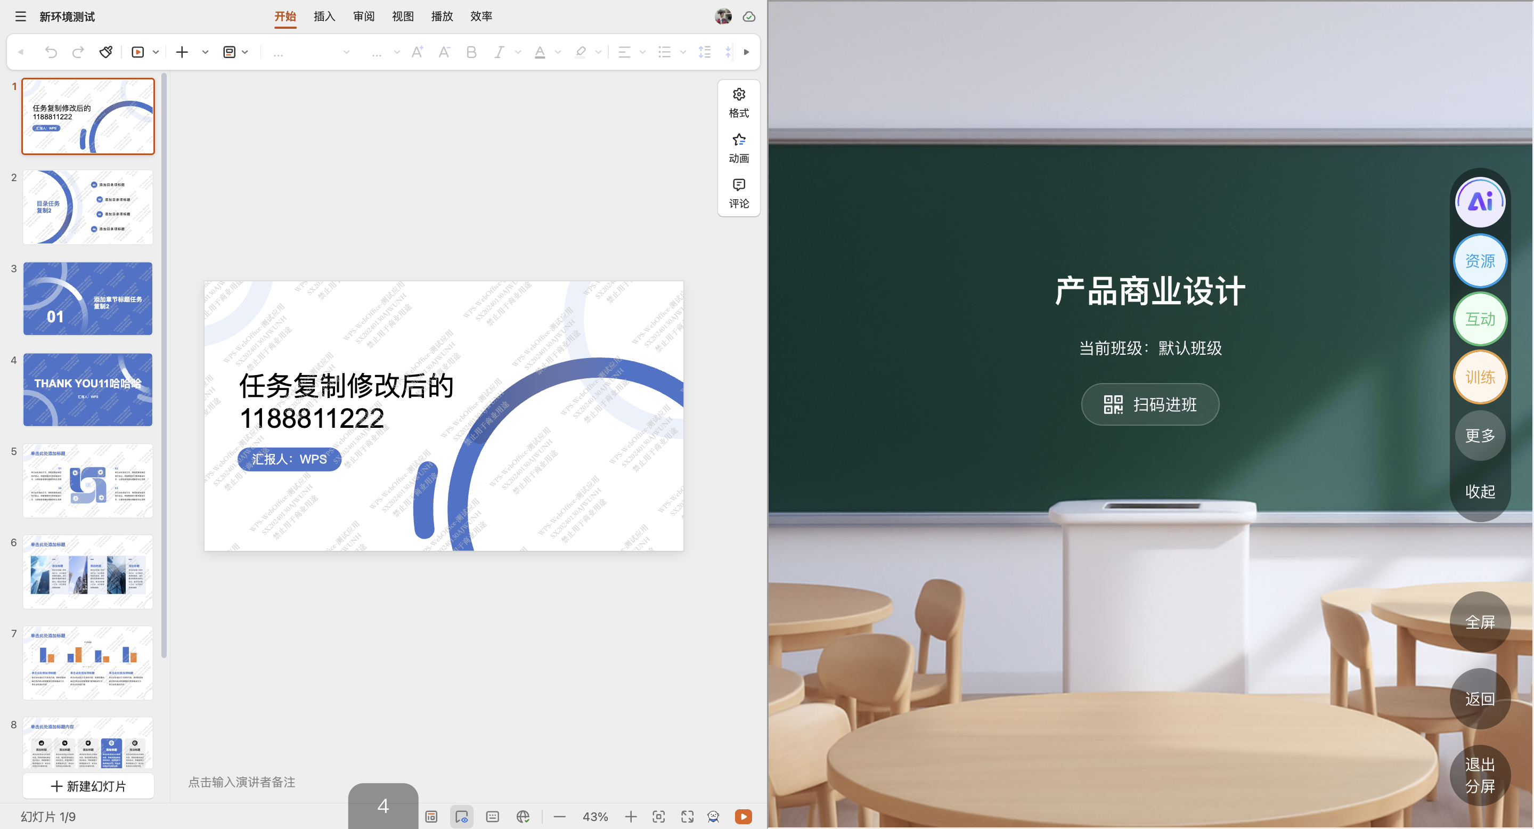
Task: Apply the font color A icon
Action: click(x=540, y=52)
